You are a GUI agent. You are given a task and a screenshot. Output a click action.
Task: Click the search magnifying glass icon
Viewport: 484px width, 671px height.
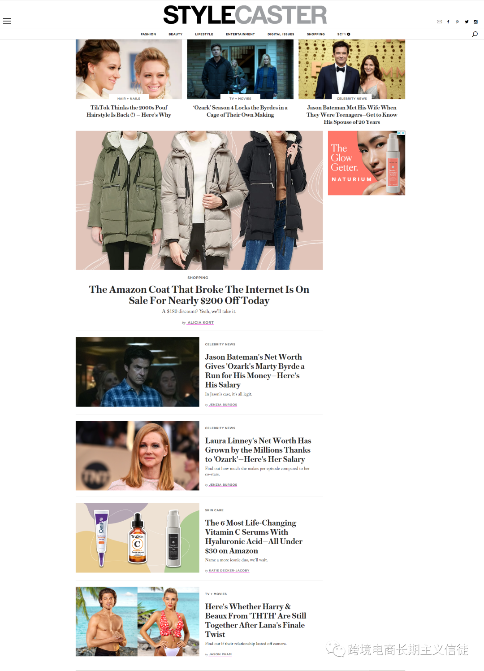tap(475, 34)
